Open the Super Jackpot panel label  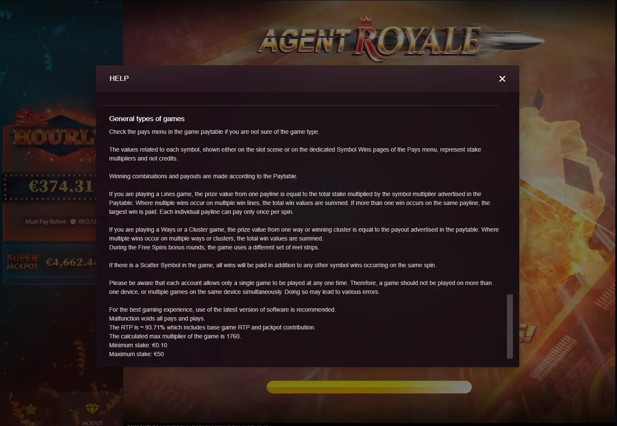click(x=22, y=262)
